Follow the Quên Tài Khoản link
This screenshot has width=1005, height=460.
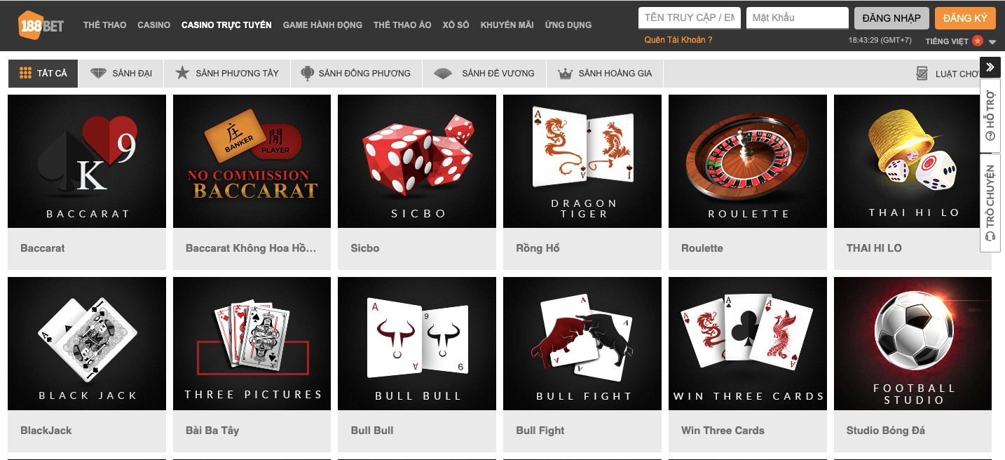coord(678,40)
